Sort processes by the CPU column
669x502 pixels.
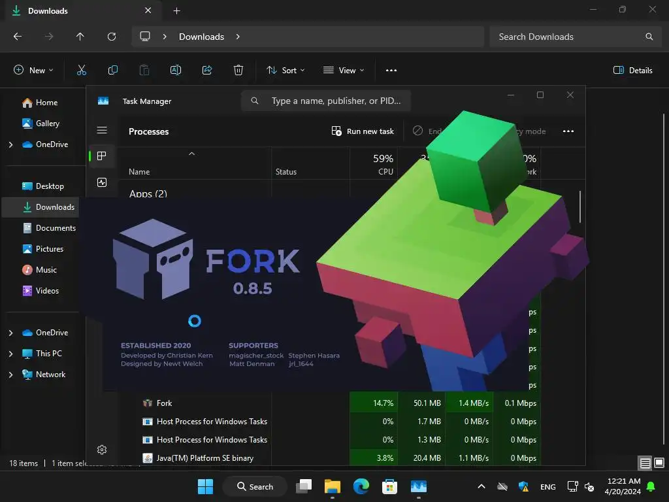point(374,164)
